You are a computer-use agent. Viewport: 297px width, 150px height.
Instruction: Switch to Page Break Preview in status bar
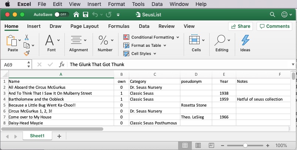click(x=211, y=146)
